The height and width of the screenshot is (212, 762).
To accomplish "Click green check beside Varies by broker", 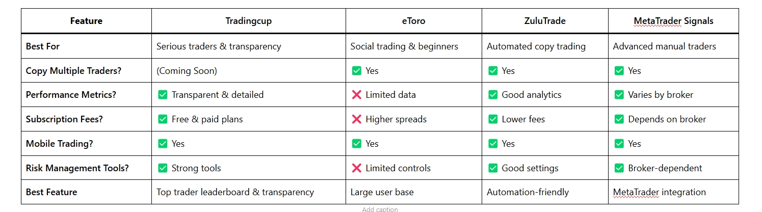I will [x=619, y=95].
